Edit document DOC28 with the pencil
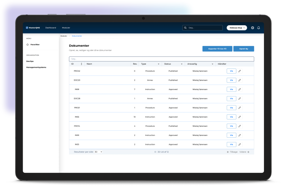285x186 pixels. click(x=239, y=98)
